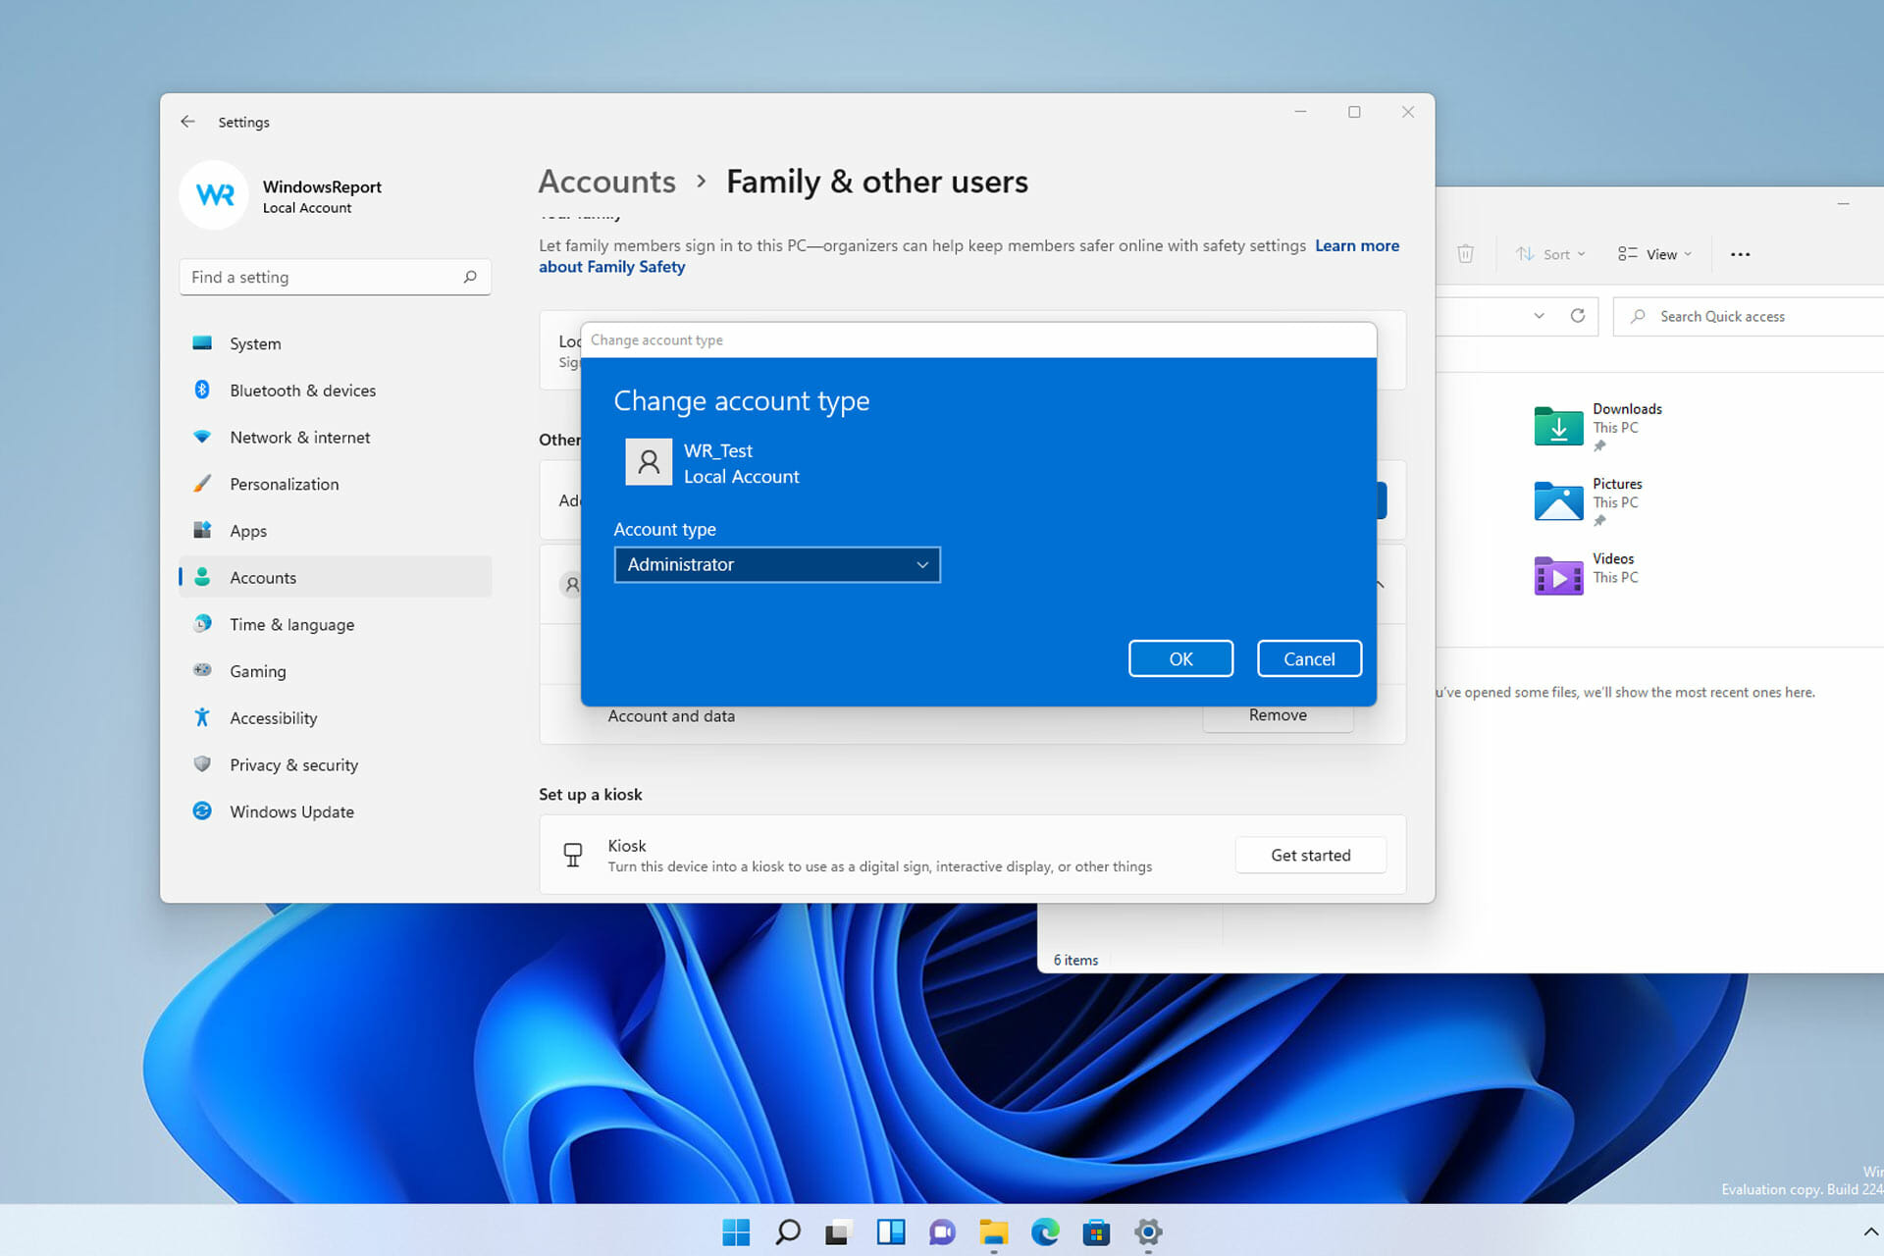This screenshot has height=1256, width=1884.
Task: Select Network & internet settings
Action: pyautogui.click(x=300, y=436)
